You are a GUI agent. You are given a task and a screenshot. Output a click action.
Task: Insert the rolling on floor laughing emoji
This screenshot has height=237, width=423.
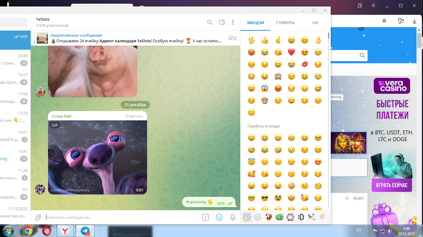pyautogui.click(x=278, y=150)
